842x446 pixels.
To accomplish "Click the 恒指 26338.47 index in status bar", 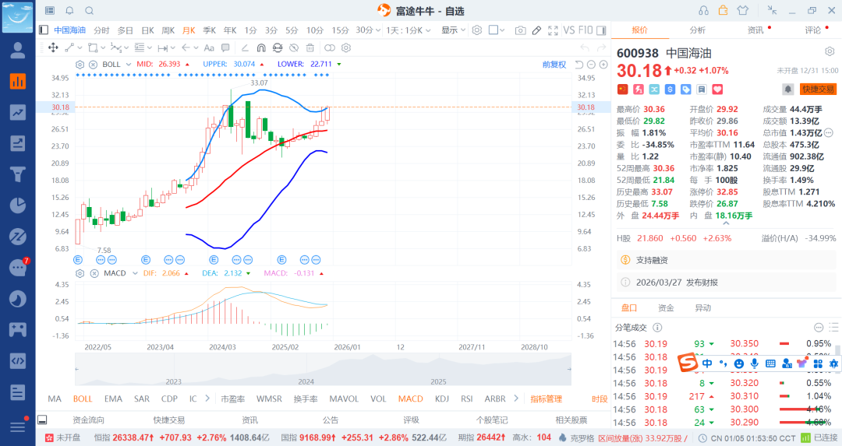I will tap(182, 437).
